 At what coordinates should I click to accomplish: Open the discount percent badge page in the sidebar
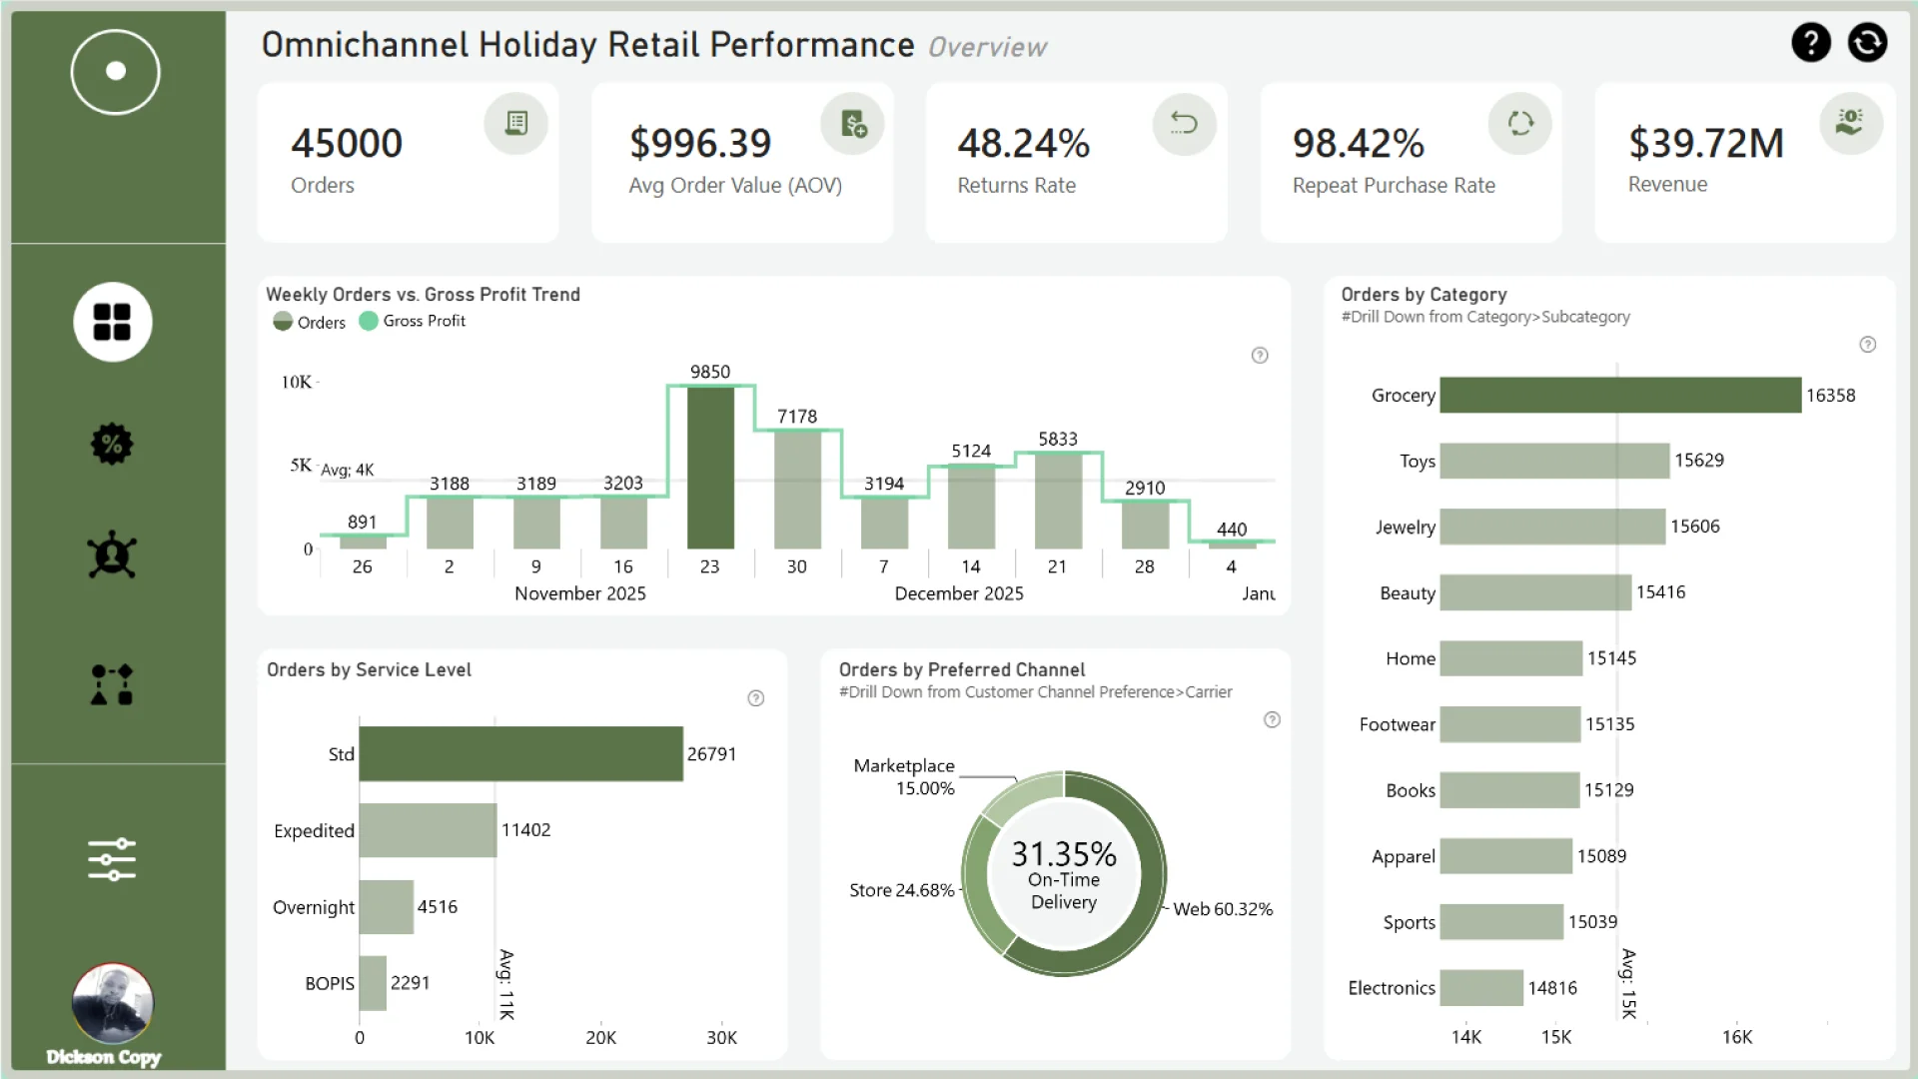coord(112,445)
